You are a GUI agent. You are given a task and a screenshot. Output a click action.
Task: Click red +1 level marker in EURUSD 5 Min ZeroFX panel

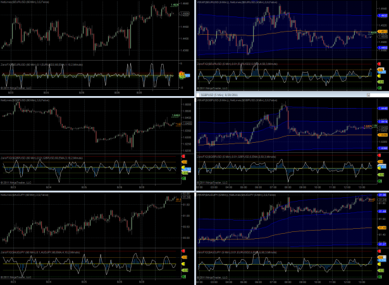(379, 64)
